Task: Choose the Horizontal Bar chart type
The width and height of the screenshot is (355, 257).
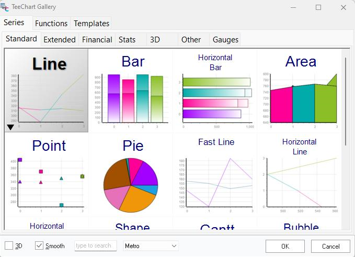Action: [215, 91]
